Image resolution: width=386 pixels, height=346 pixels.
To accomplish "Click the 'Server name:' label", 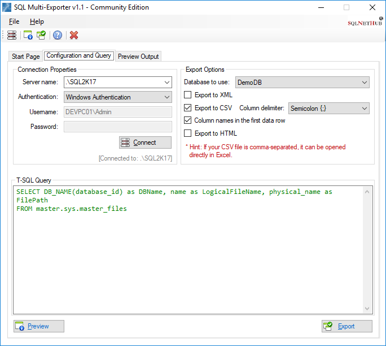I will [40, 82].
